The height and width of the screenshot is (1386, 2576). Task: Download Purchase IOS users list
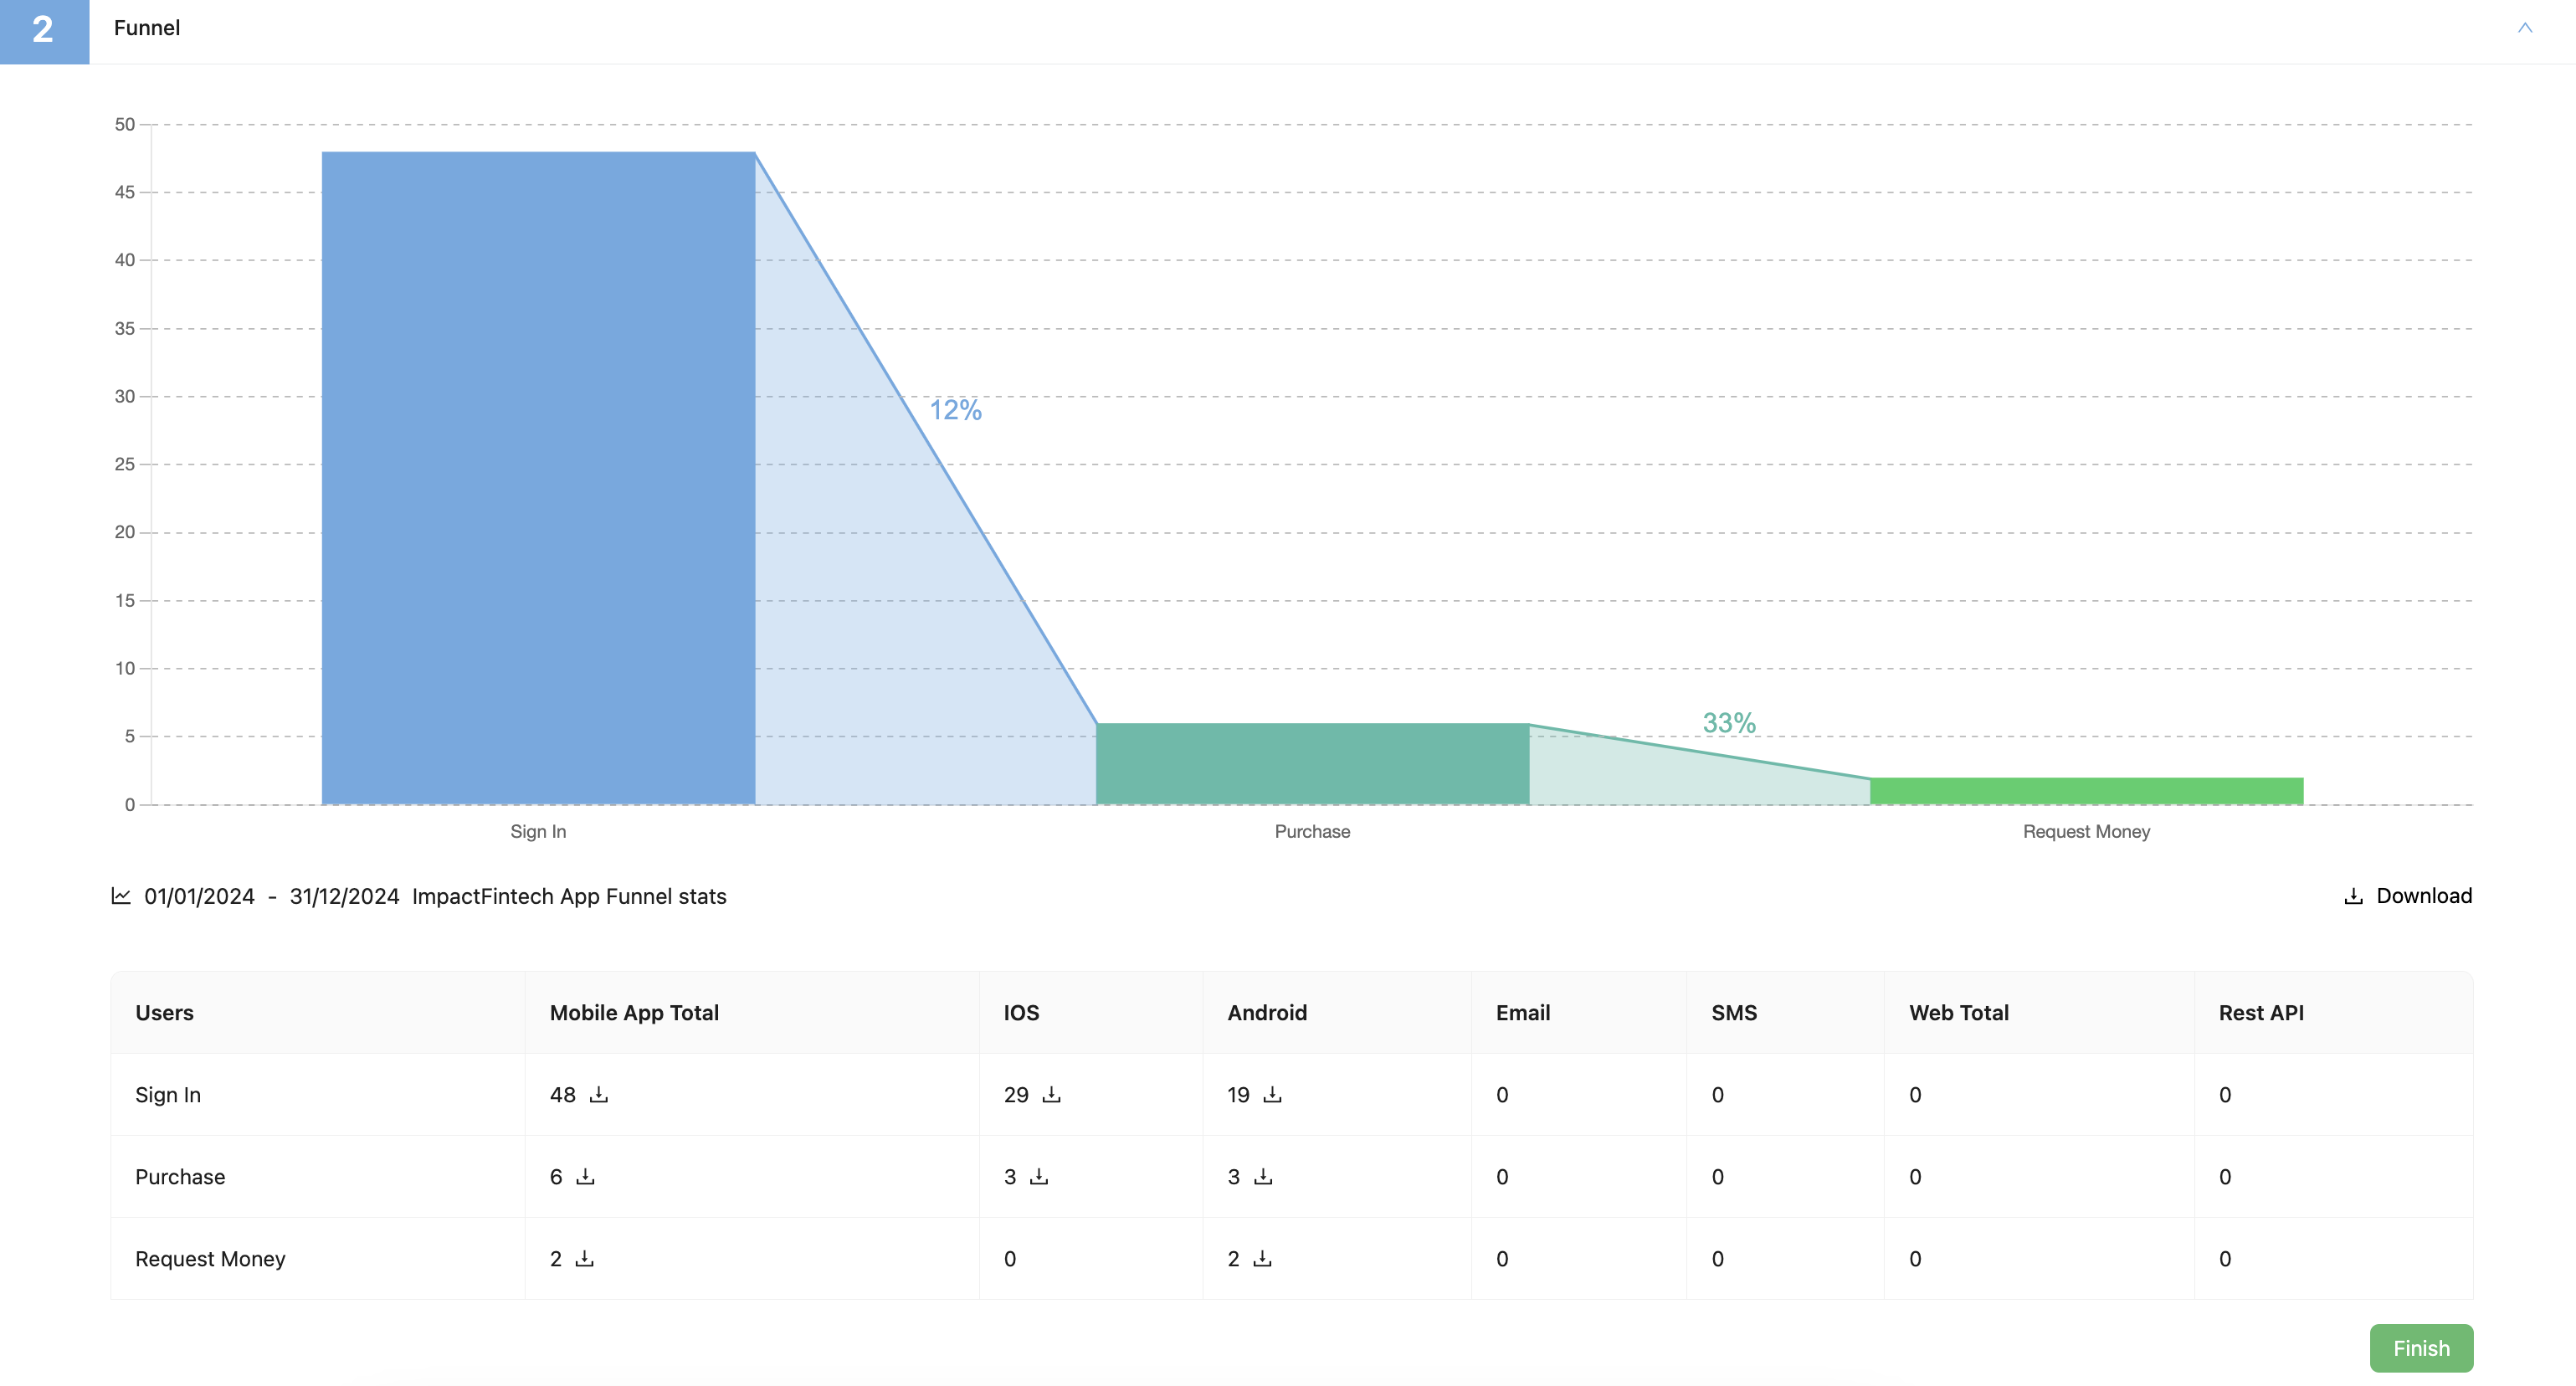pos(1039,1176)
